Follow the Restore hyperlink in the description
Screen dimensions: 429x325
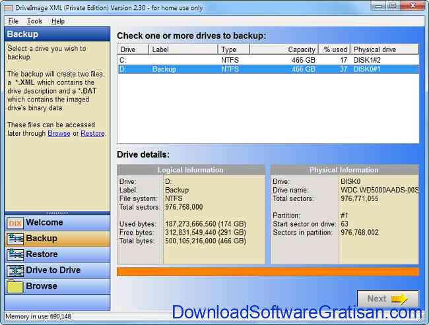point(92,133)
